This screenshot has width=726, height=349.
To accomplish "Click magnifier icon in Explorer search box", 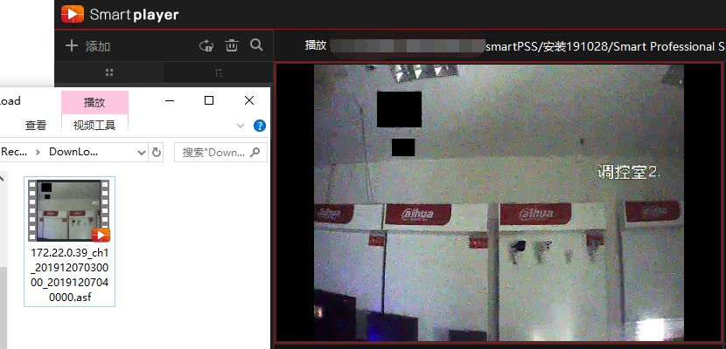I will (255, 152).
